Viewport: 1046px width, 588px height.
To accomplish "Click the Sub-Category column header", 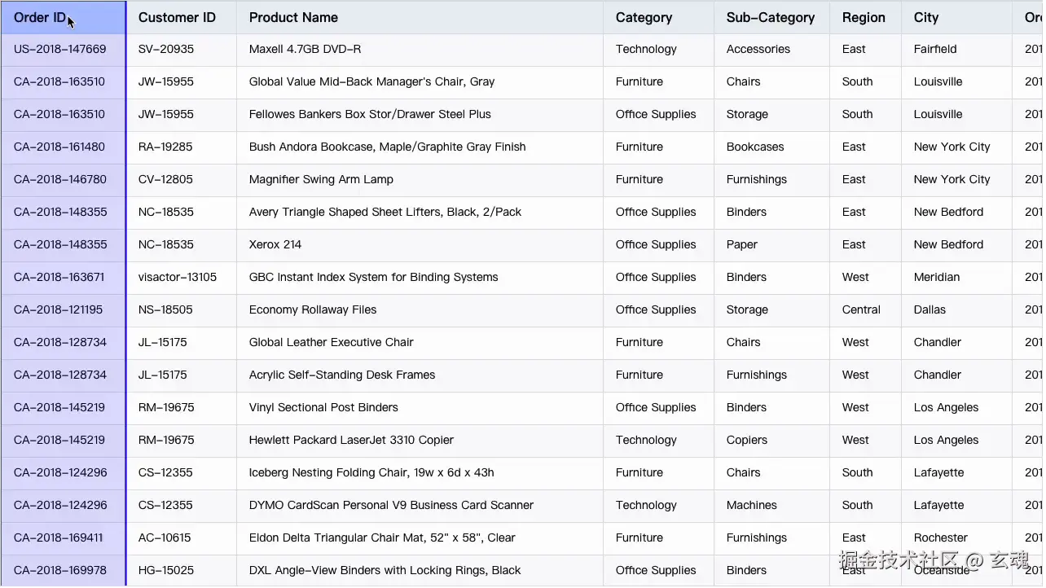I will [770, 18].
